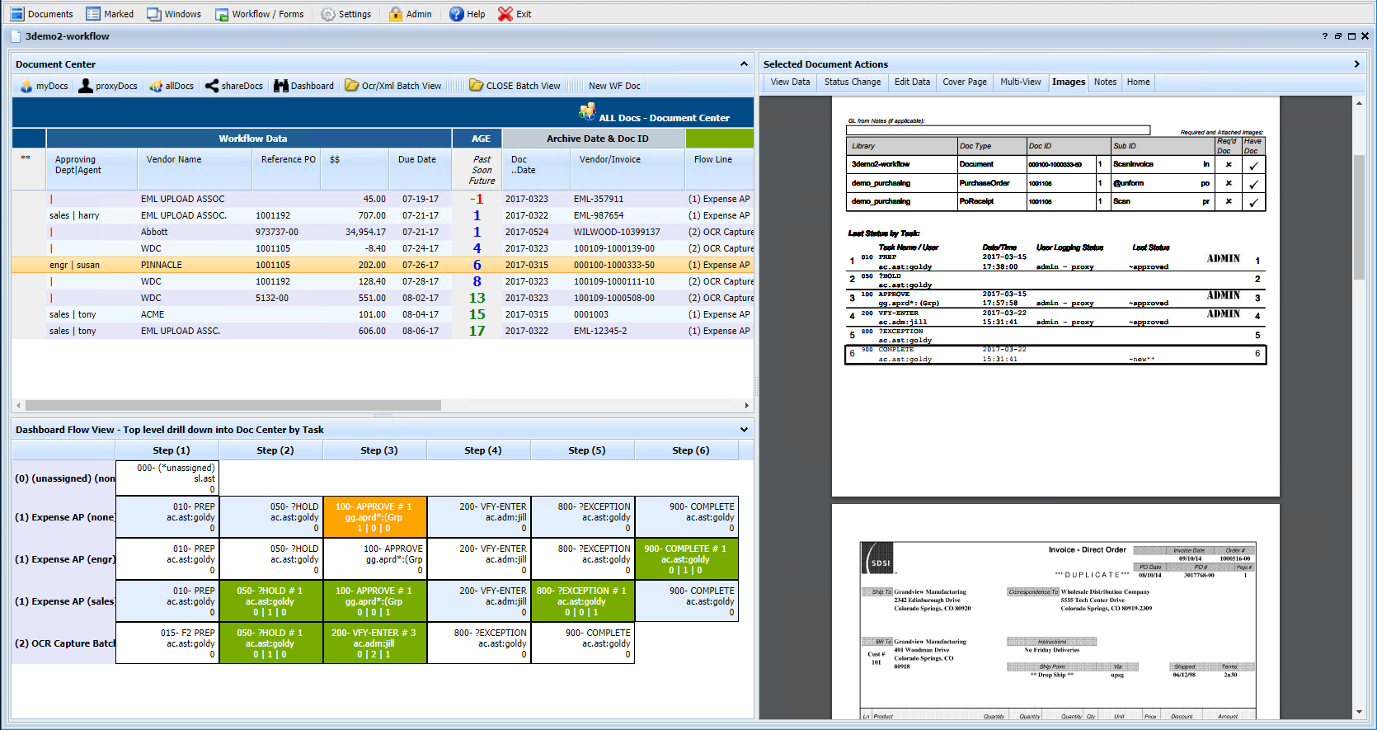Screen dimensions: 1377x730
Task: Click the (2) OCR Capture Batch row label
Action: coord(65,643)
